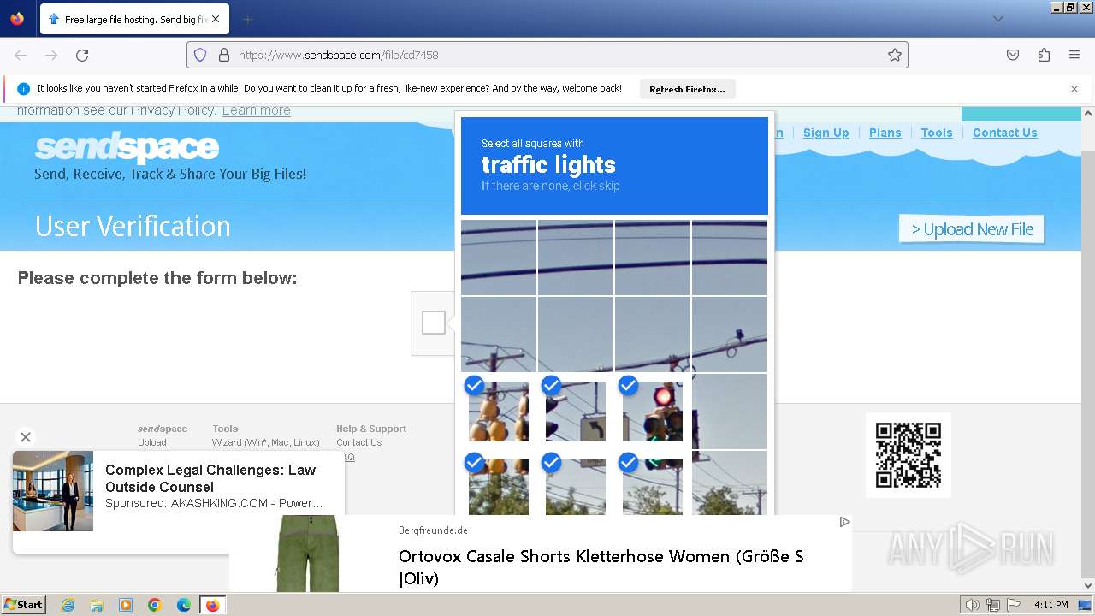Open footer Upload link
Viewport: 1095px width, 616px height.
152,442
